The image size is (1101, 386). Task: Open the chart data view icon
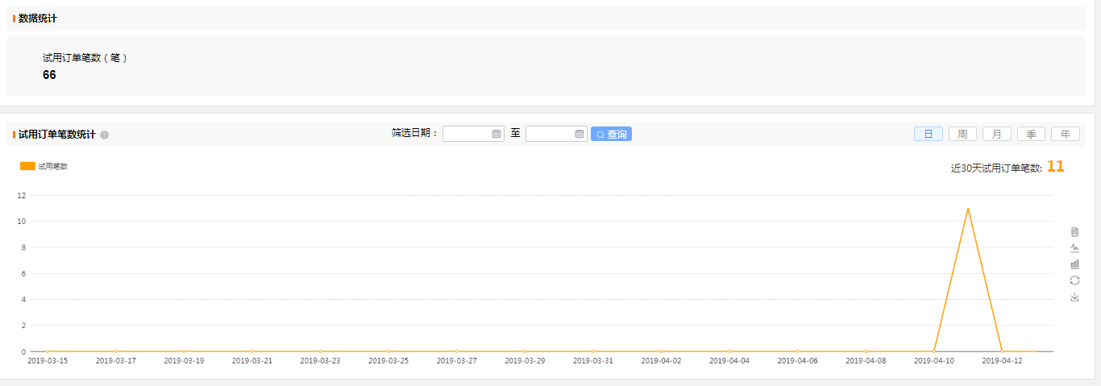pos(1074,232)
